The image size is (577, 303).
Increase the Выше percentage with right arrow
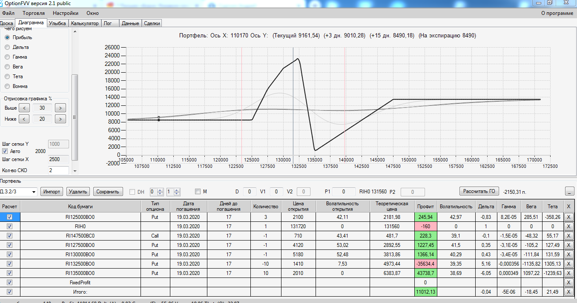pyautogui.click(x=61, y=108)
